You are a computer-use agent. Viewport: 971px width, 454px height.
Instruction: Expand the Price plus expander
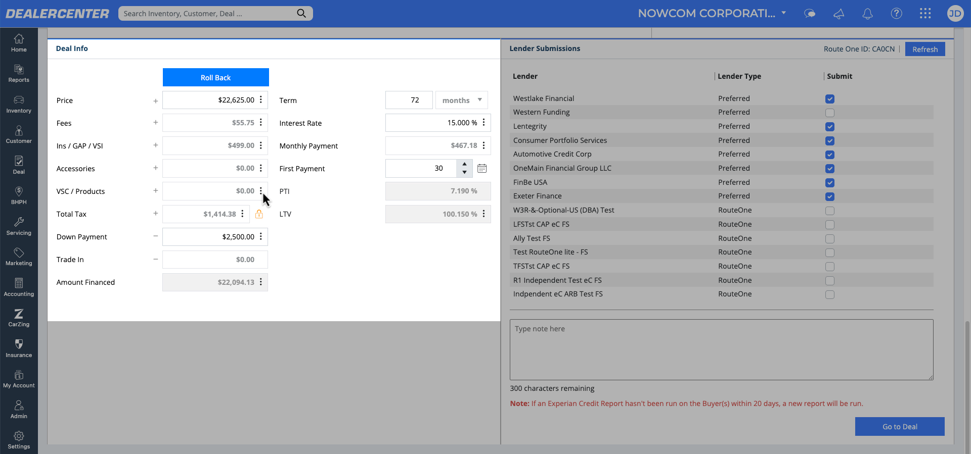click(x=156, y=101)
